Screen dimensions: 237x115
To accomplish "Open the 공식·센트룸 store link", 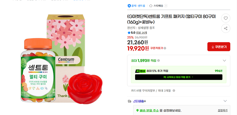I will 138,6.
